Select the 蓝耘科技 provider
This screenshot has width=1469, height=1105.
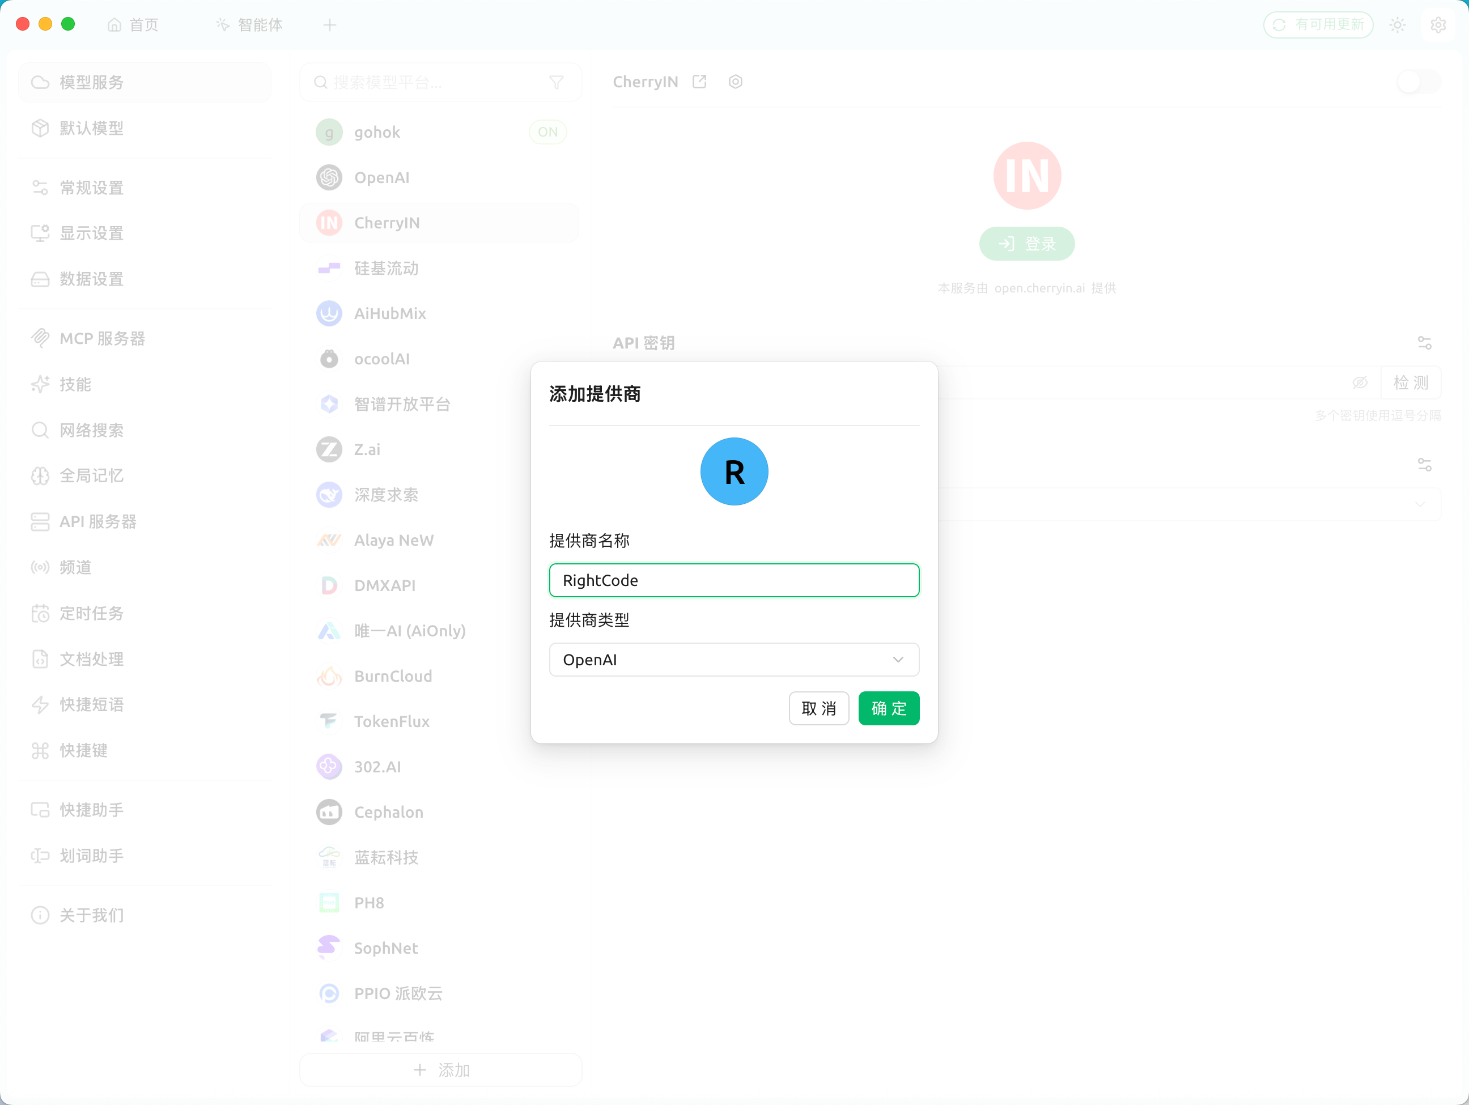[x=440, y=857]
